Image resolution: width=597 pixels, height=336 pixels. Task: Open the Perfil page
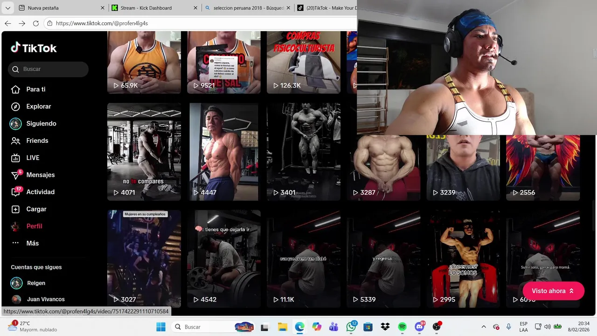pos(27,226)
